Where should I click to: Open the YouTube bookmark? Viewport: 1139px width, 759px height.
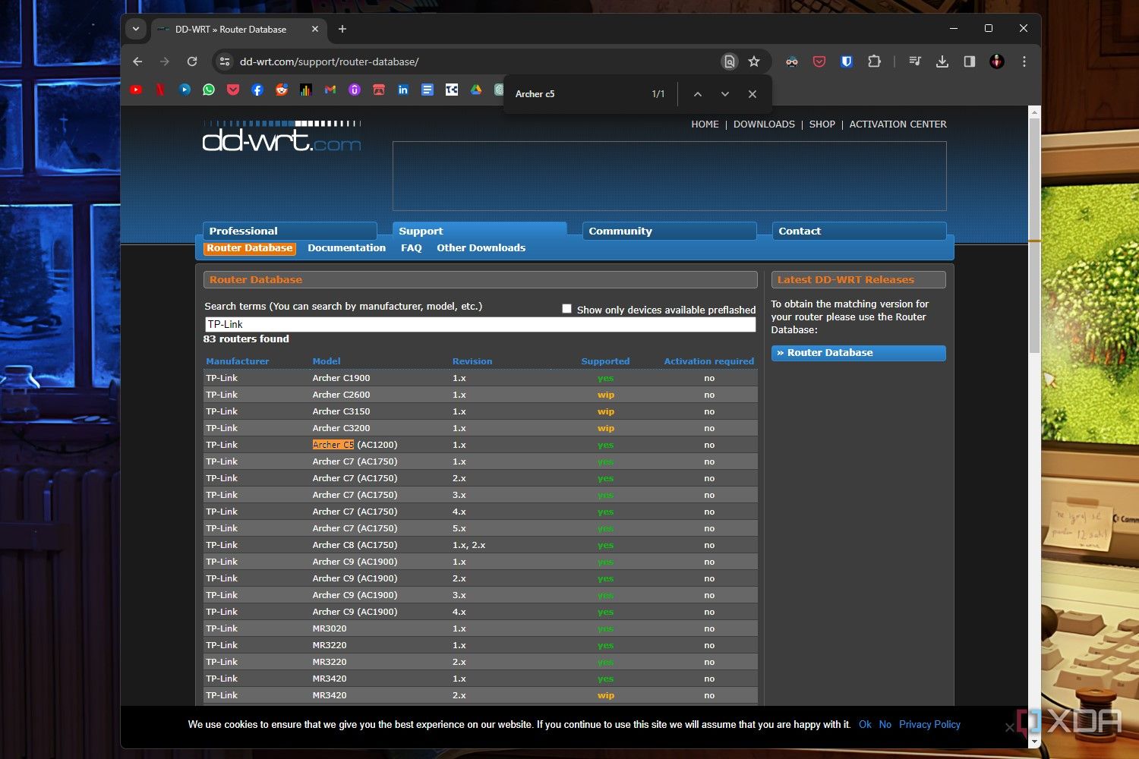tap(136, 90)
